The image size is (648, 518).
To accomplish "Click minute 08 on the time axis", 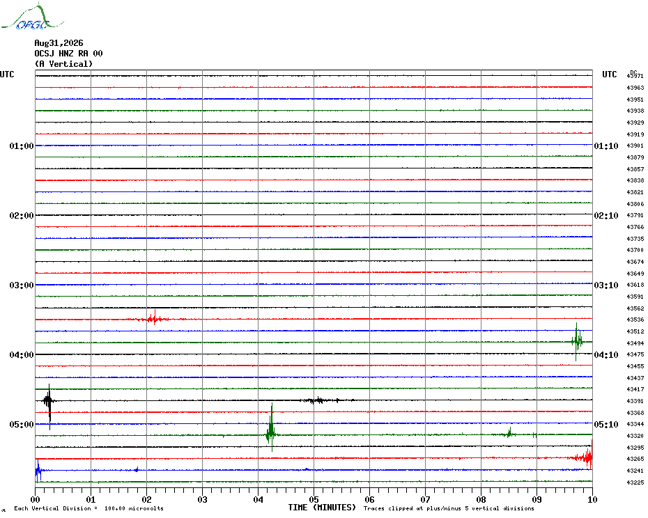I will pos(481,499).
